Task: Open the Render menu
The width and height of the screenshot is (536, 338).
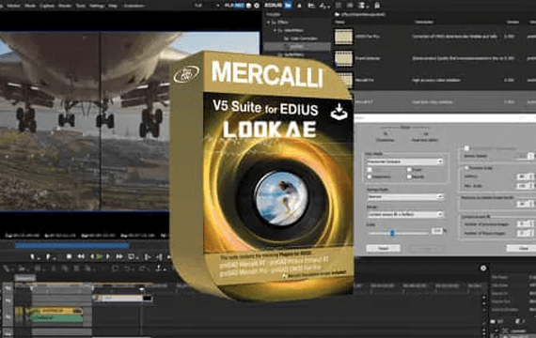Action: coord(65,6)
